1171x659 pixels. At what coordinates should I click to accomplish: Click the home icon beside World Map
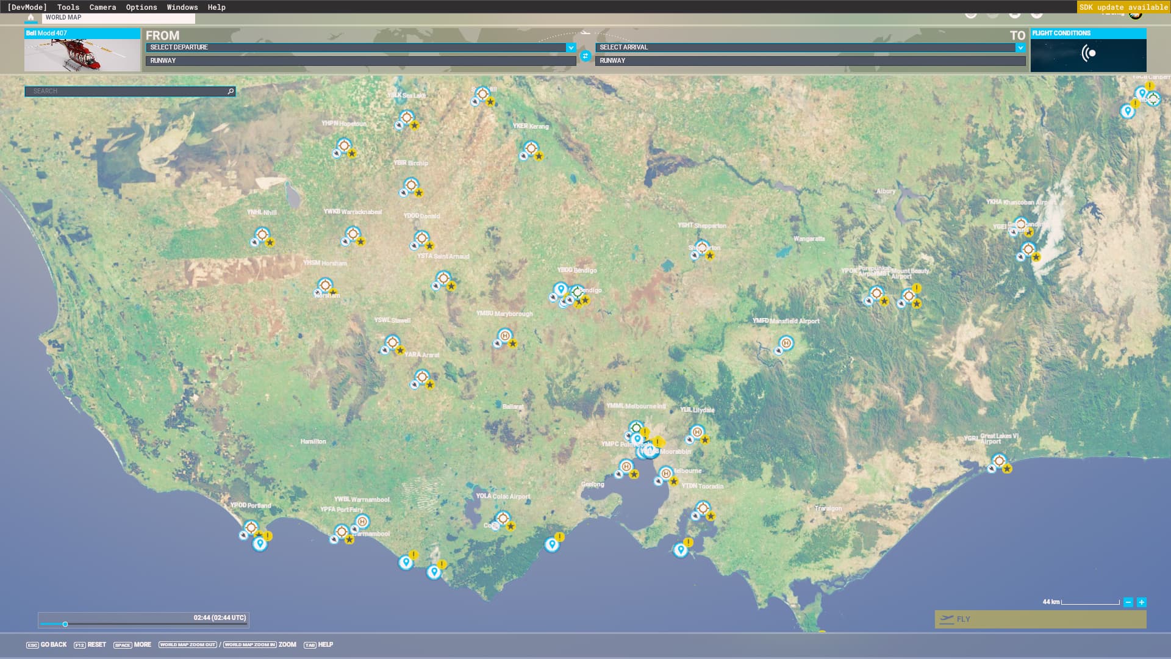tap(30, 18)
